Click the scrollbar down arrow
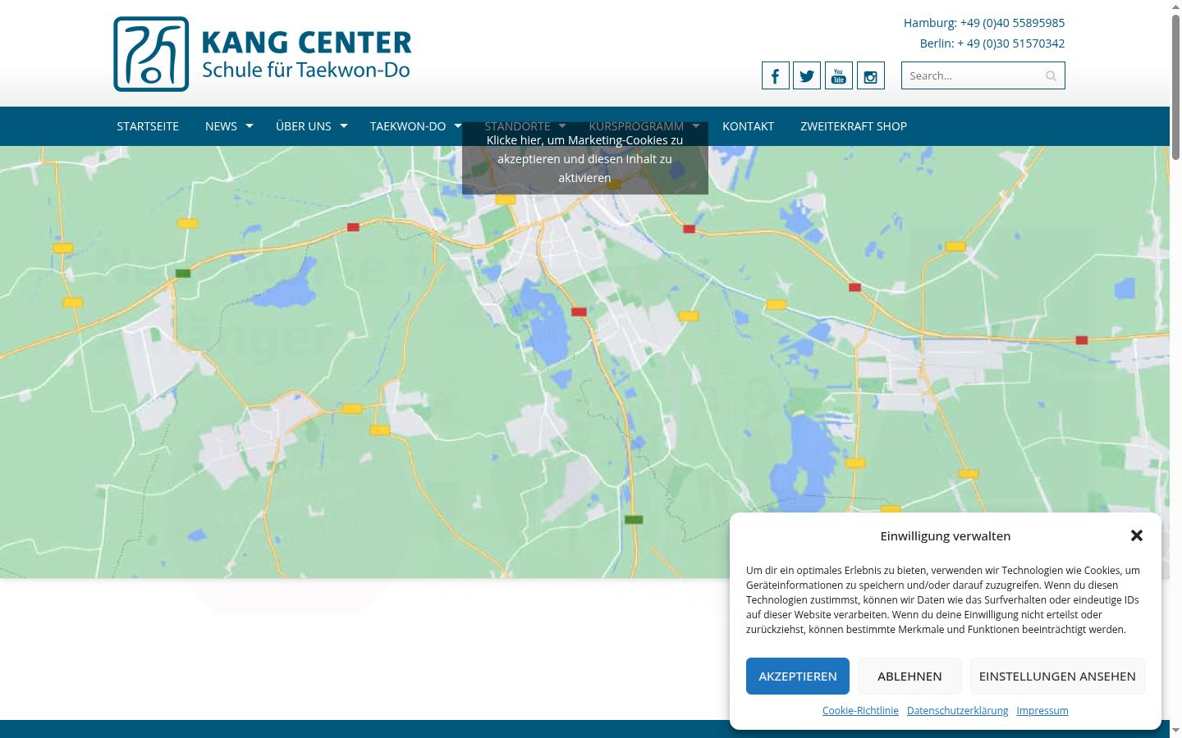This screenshot has height=738, width=1182. click(1175, 730)
